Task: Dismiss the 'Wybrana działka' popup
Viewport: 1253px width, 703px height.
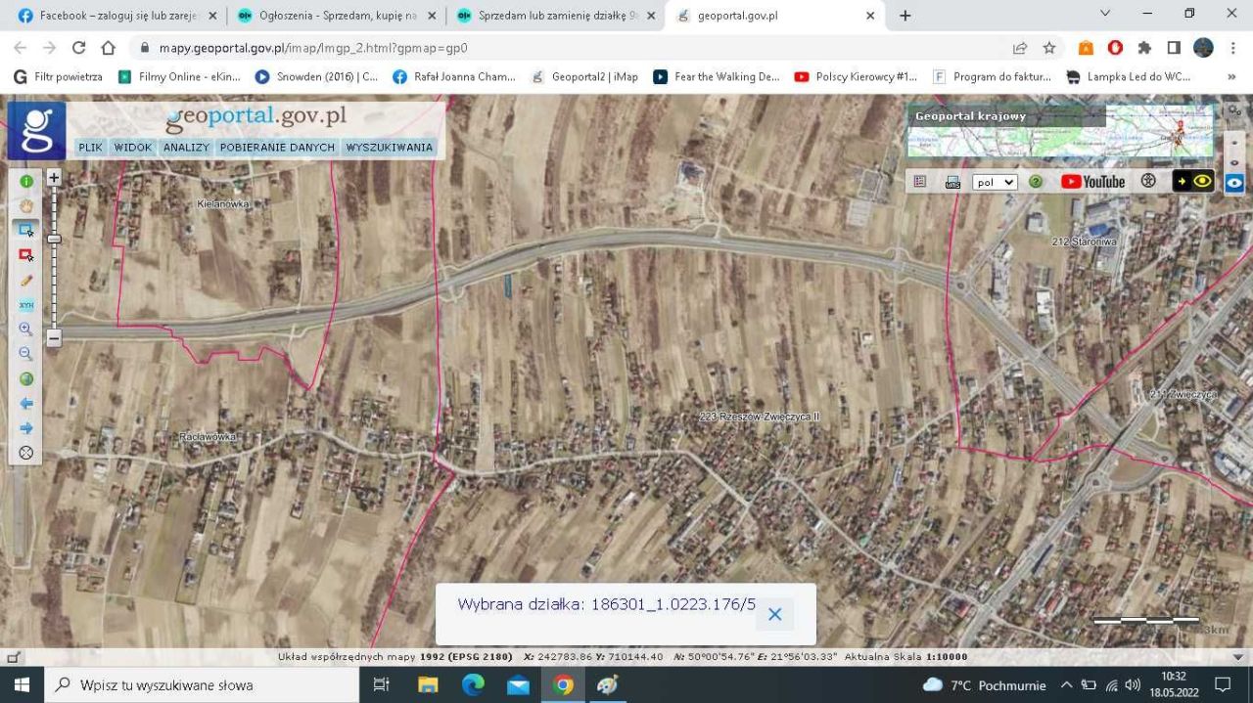Action: pyautogui.click(x=774, y=614)
